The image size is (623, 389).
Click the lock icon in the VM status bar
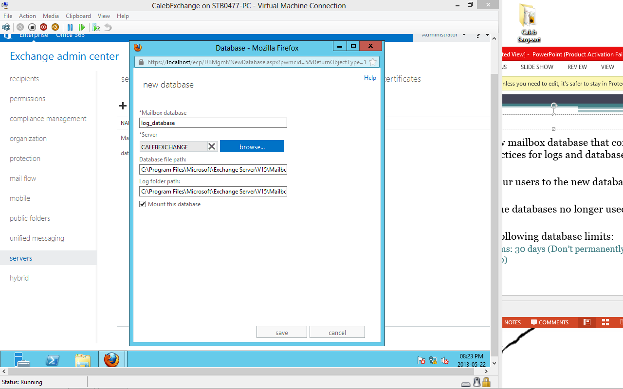coord(487,382)
